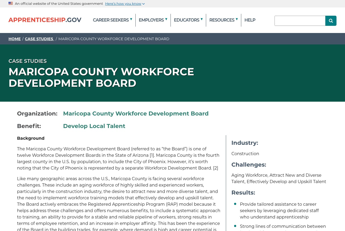Click the 'Industry:' sidebar heading
The width and height of the screenshot is (345, 231).
pos(245,143)
